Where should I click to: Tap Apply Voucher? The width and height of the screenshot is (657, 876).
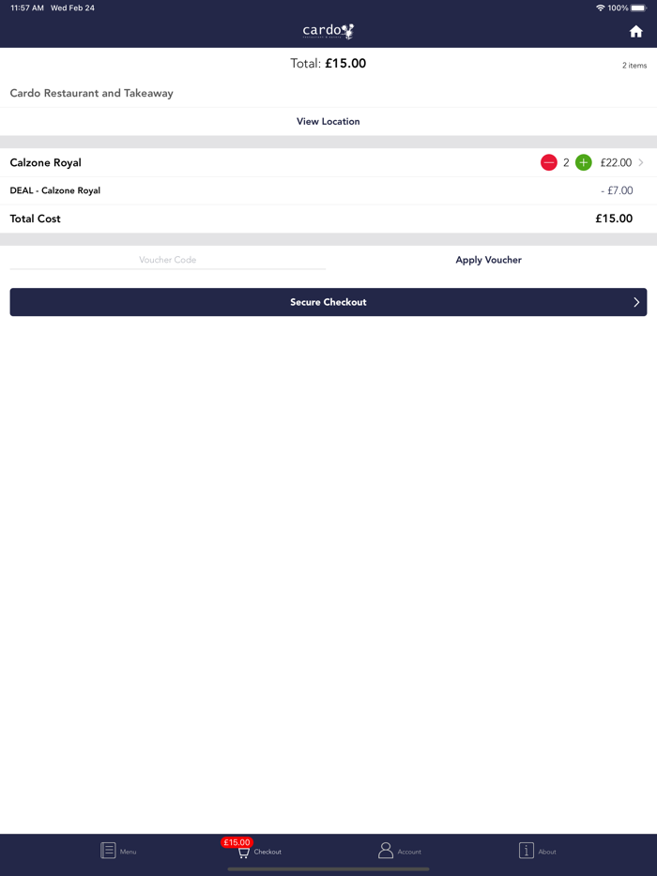pos(488,260)
